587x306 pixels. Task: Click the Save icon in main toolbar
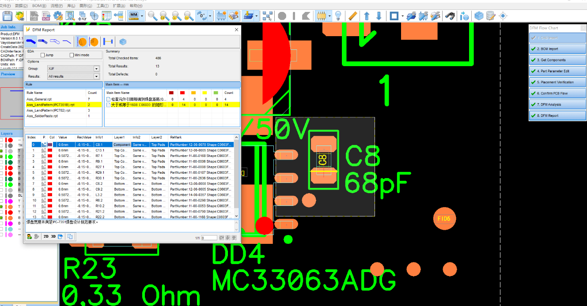tap(7, 16)
